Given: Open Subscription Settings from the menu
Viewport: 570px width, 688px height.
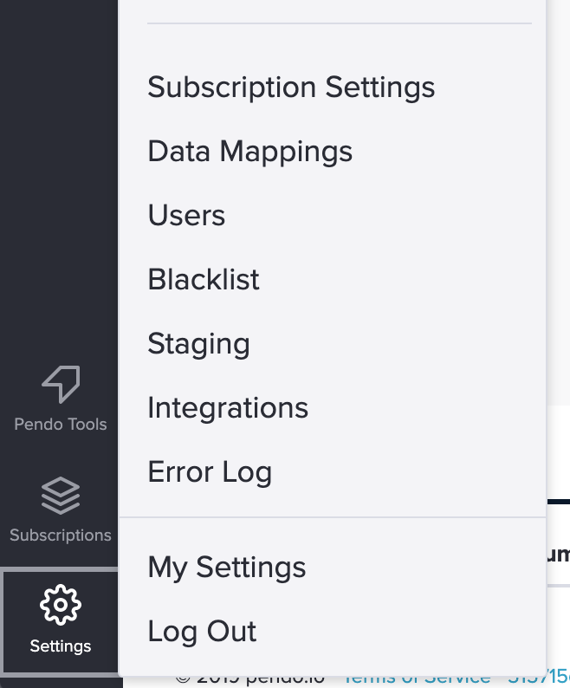Looking at the screenshot, I should pyautogui.click(x=291, y=88).
